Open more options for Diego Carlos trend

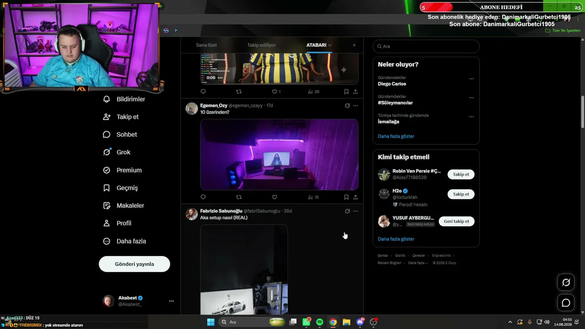[x=471, y=79]
